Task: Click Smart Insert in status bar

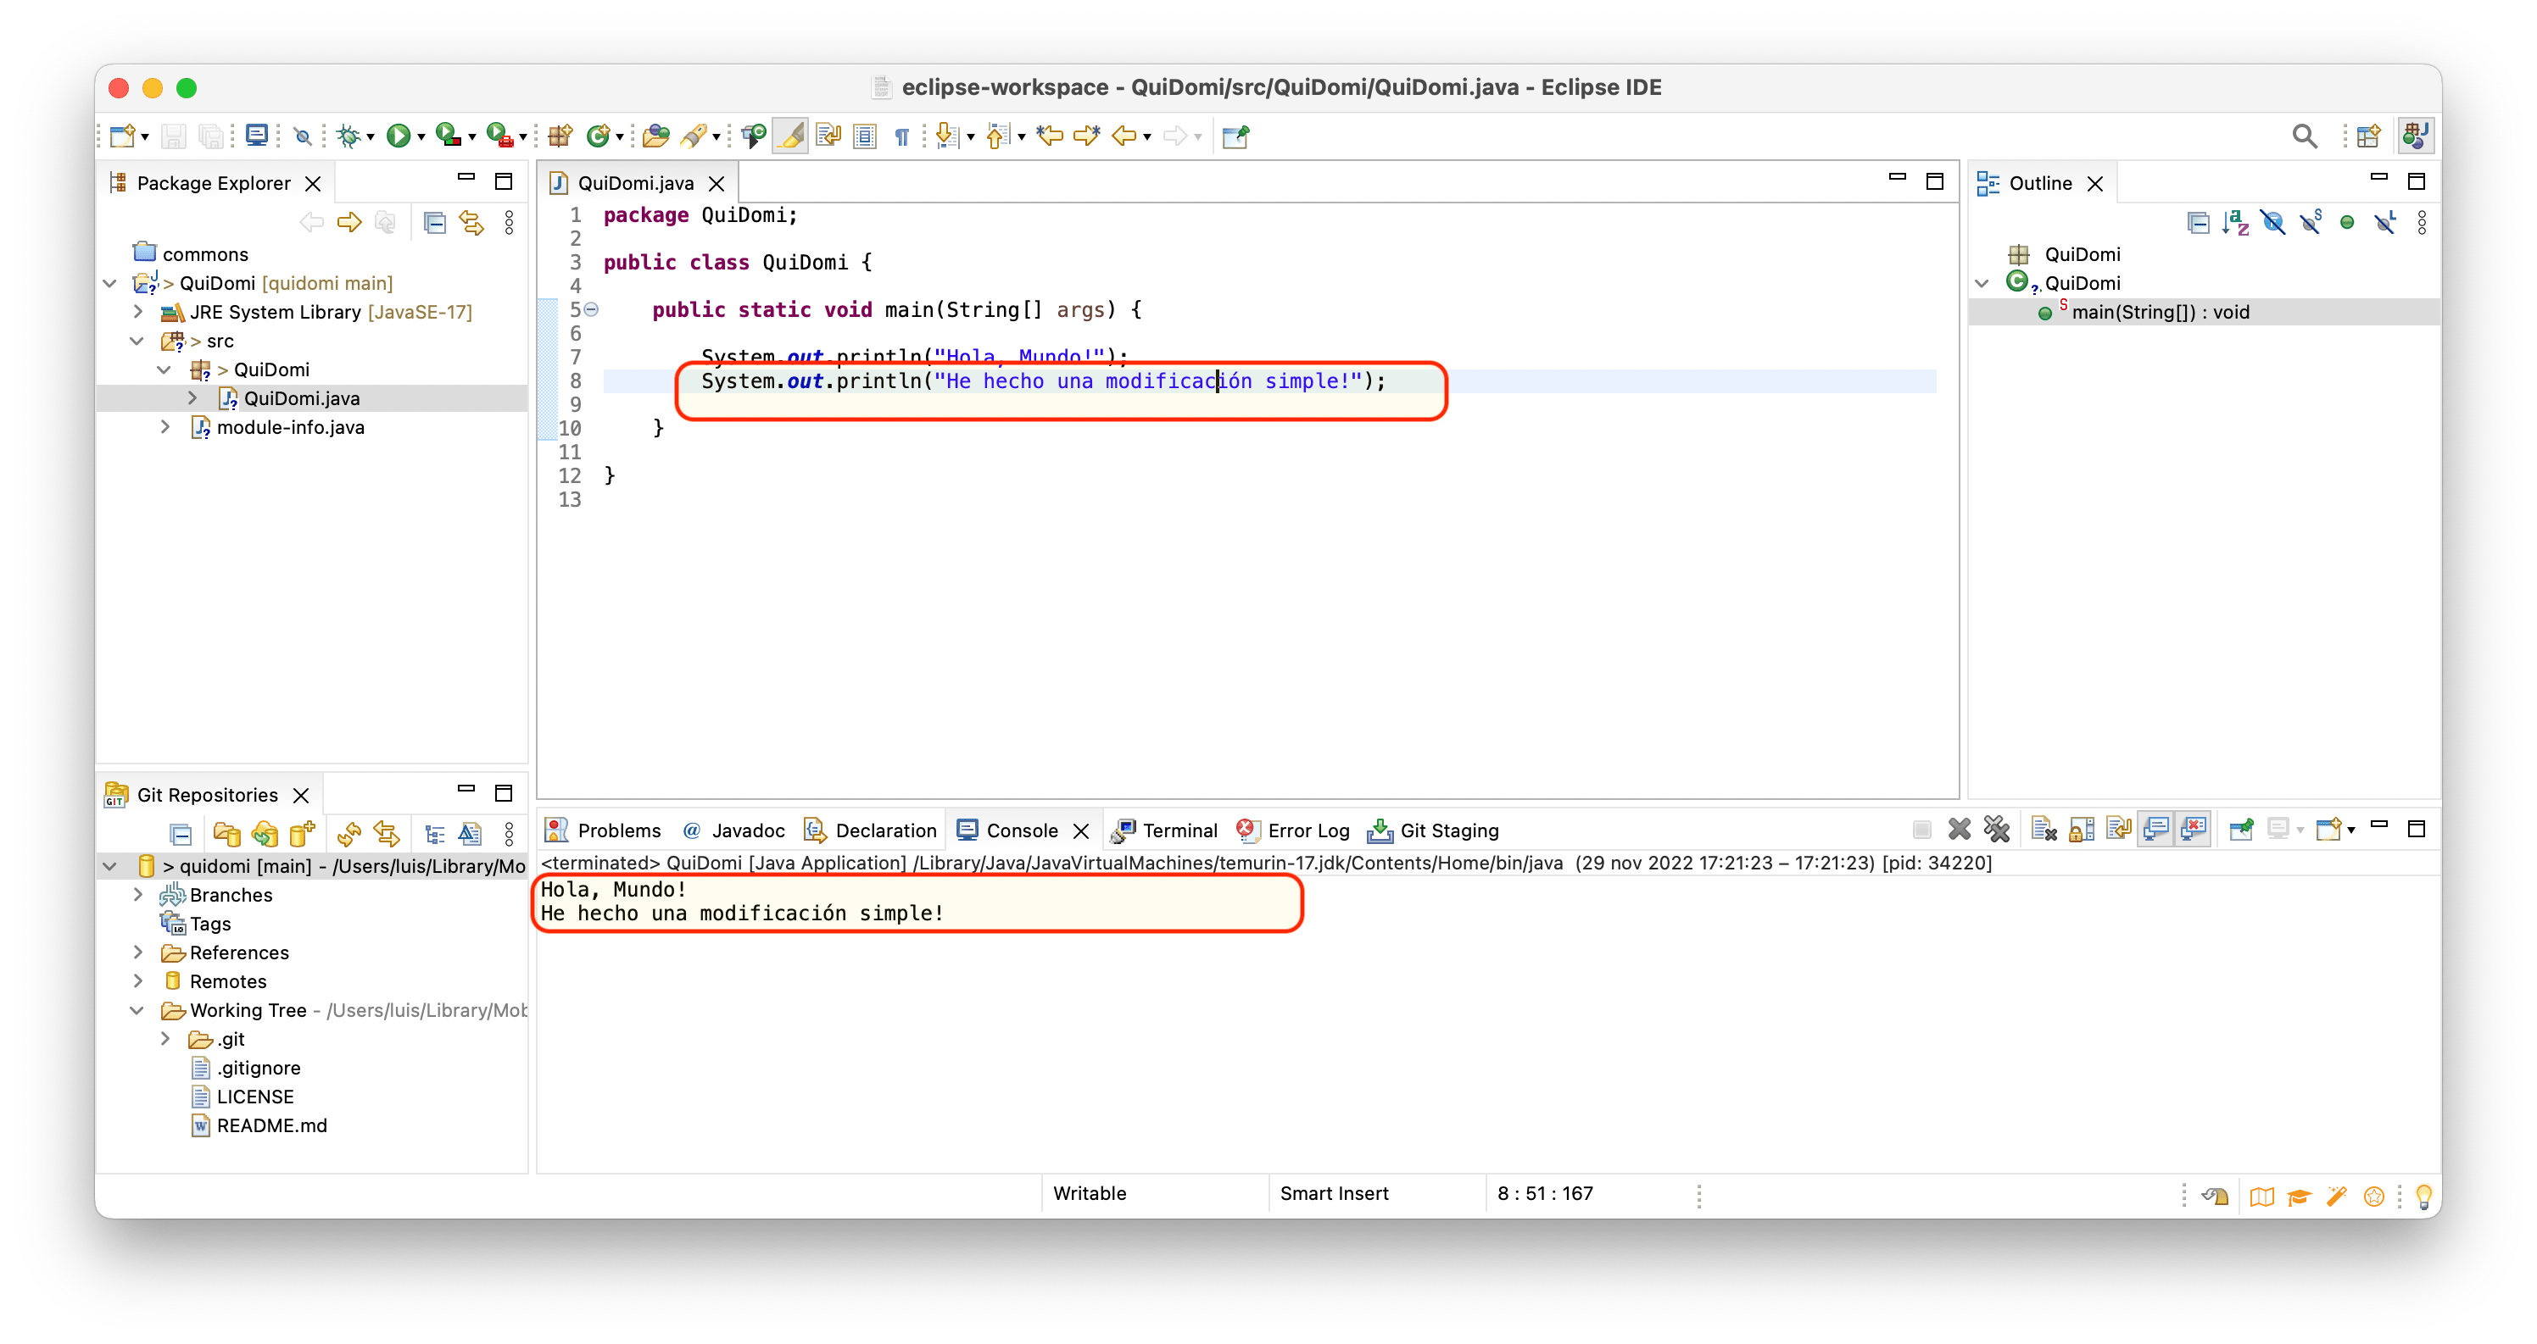Action: pos(1334,1193)
